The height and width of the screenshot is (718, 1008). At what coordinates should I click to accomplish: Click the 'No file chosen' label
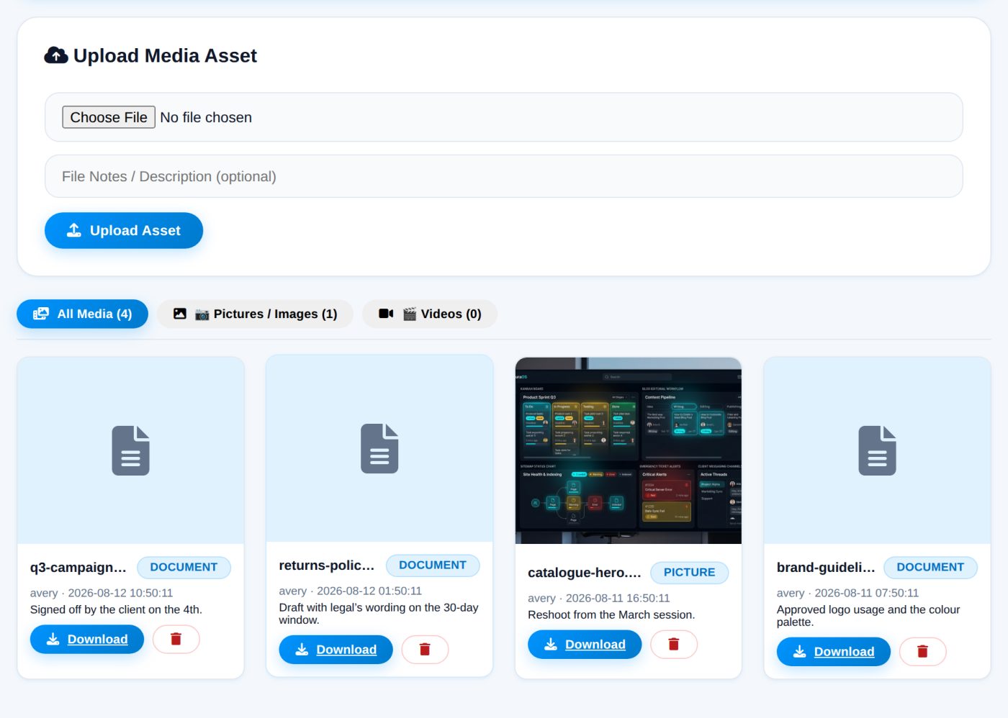pyautogui.click(x=206, y=117)
